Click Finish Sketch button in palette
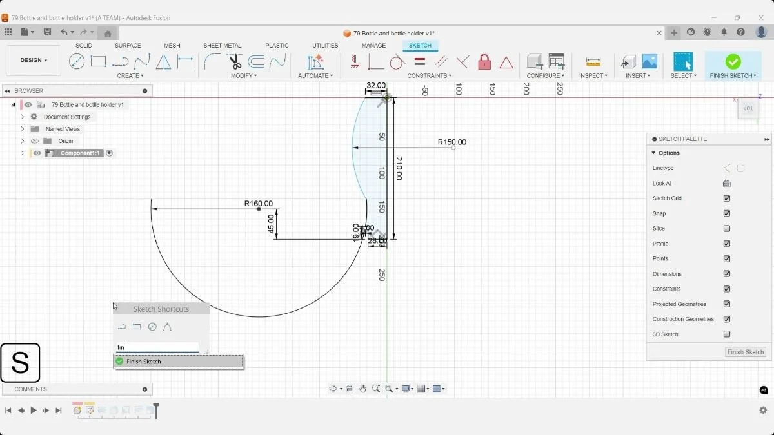 coord(746,352)
